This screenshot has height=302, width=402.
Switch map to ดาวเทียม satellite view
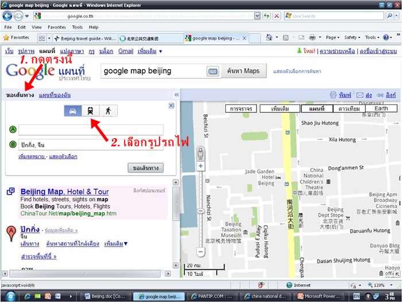[x=349, y=109]
